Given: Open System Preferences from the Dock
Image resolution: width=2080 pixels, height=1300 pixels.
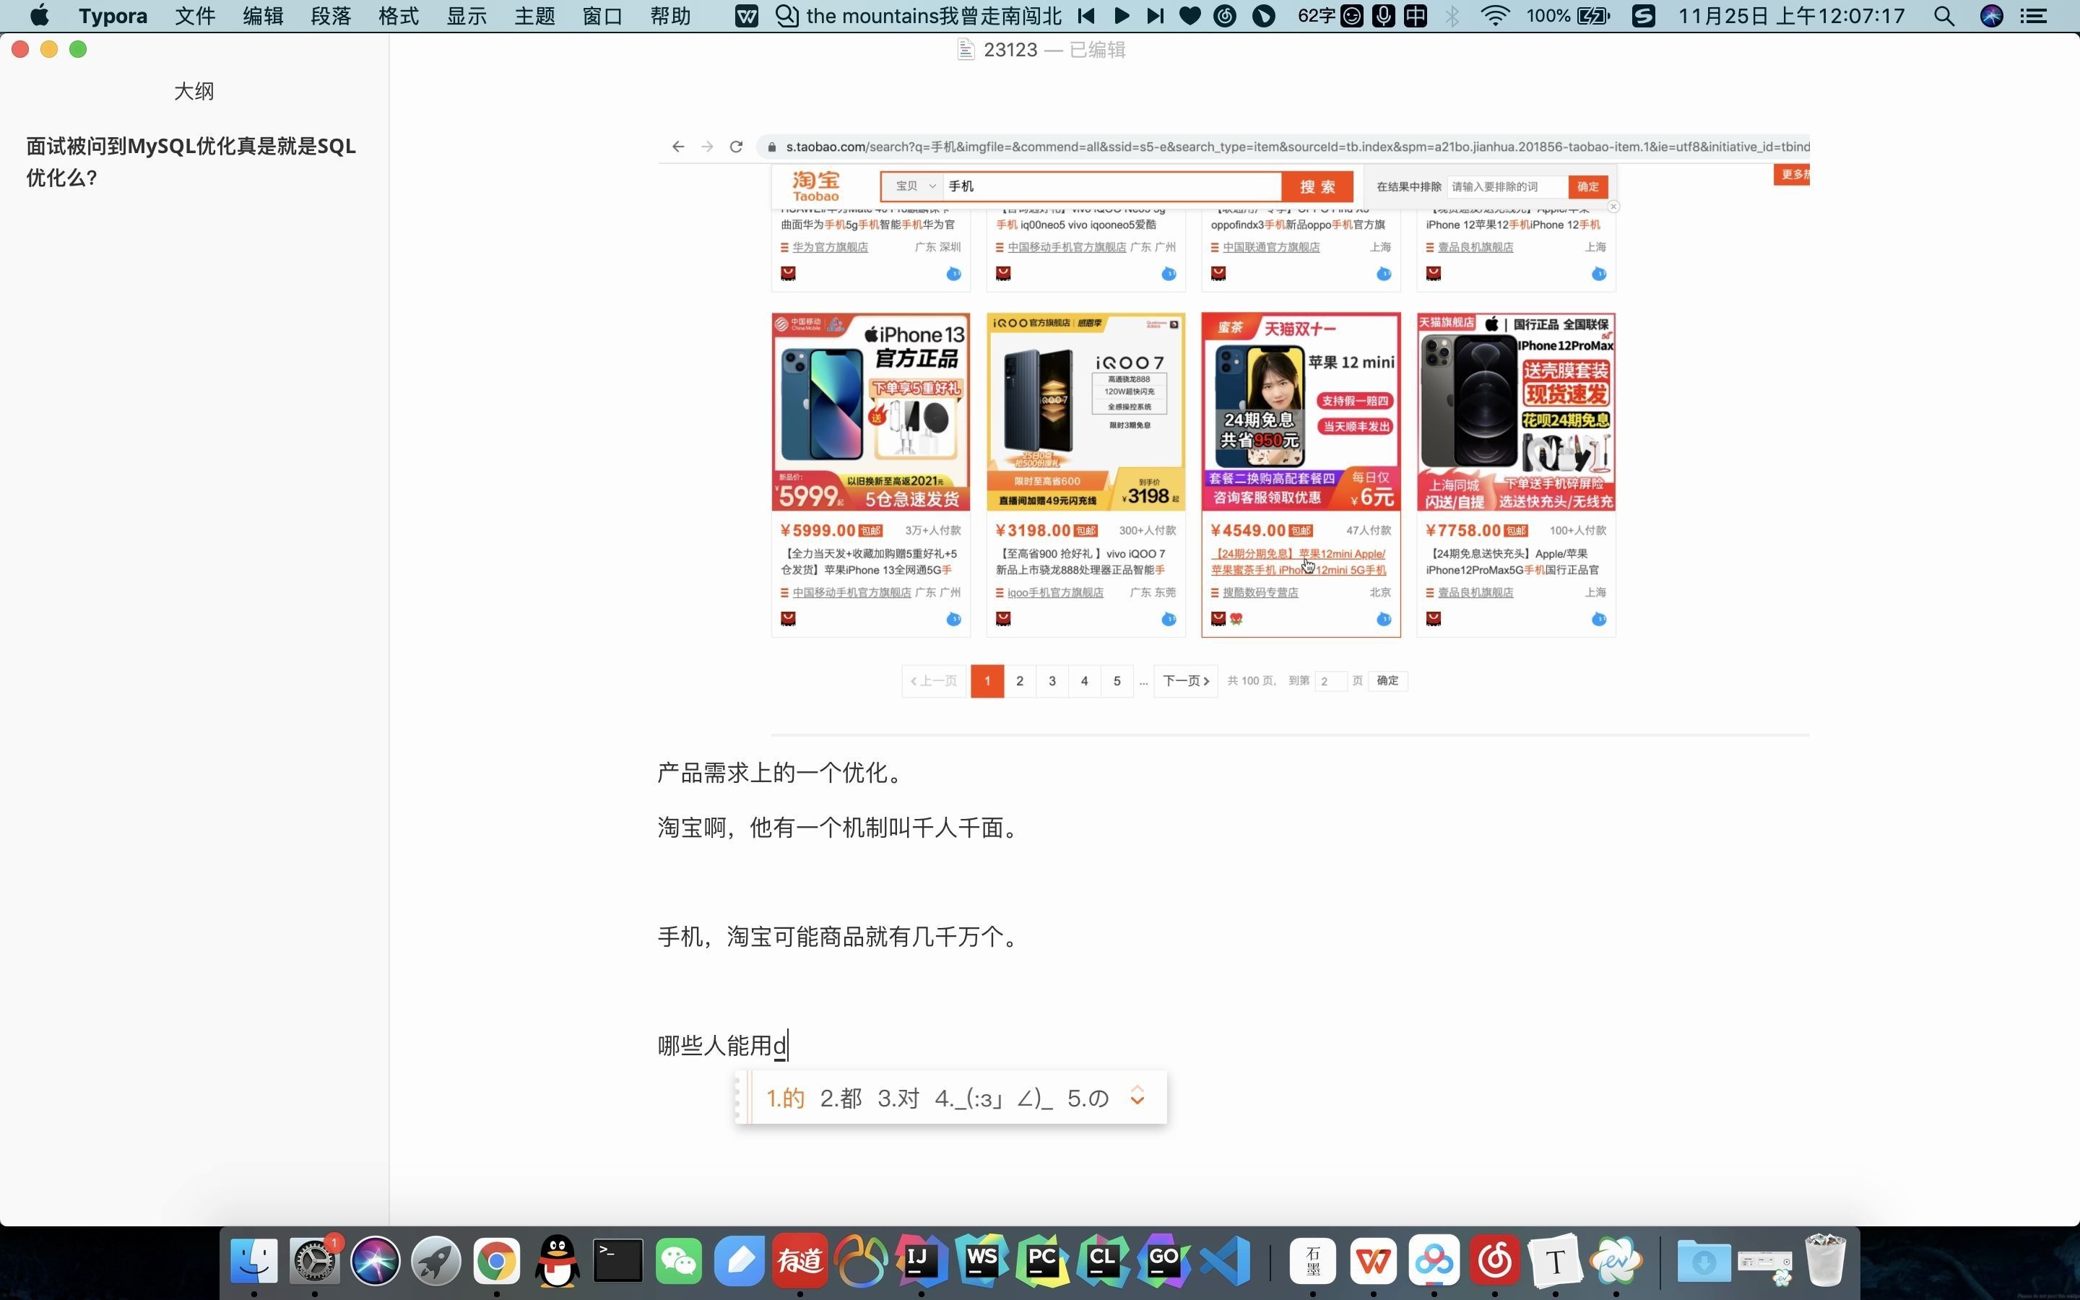Looking at the screenshot, I should pyautogui.click(x=315, y=1261).
